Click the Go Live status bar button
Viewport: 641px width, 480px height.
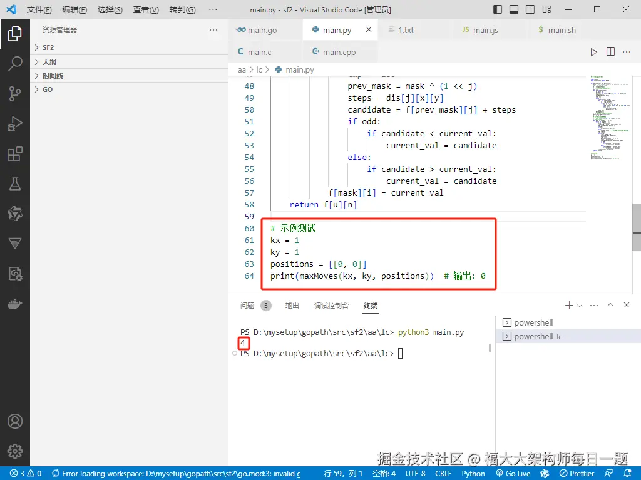tap(513, 474)
